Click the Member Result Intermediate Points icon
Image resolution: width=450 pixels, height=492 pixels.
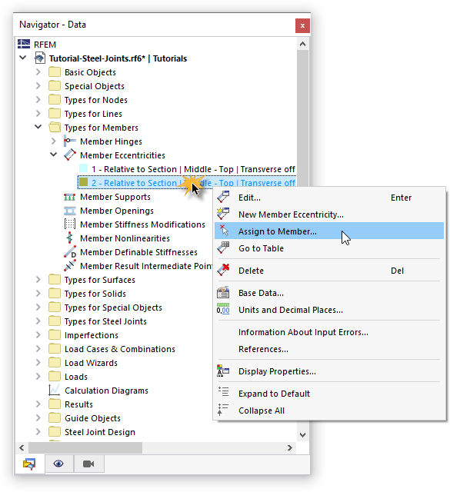click(69, 266)
